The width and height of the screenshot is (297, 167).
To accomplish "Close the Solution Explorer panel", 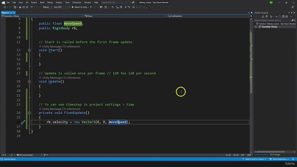I will click(x=294, y=13).
